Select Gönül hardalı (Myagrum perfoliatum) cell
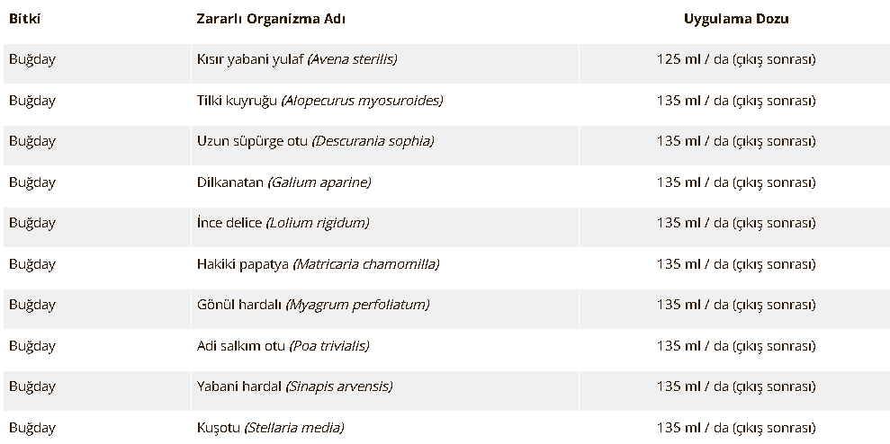This screenshot has height=444, width=890. pos(313,305)
